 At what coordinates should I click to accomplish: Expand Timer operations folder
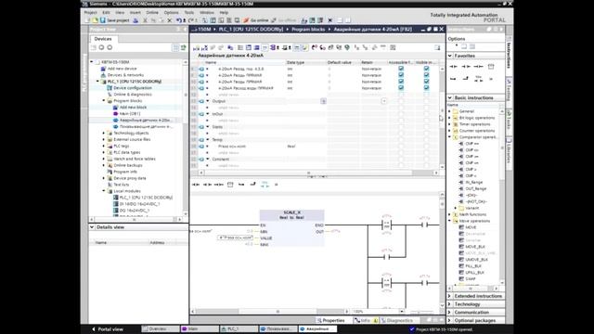449,124
